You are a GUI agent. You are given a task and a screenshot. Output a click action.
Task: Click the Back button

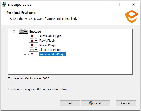70,103
